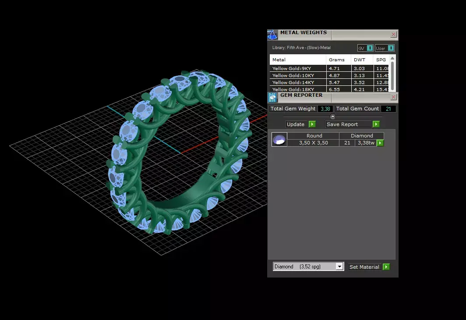Click the Gem Reporter panel icon
This screenshot has width=466, height=320.
tap(272, 98)
